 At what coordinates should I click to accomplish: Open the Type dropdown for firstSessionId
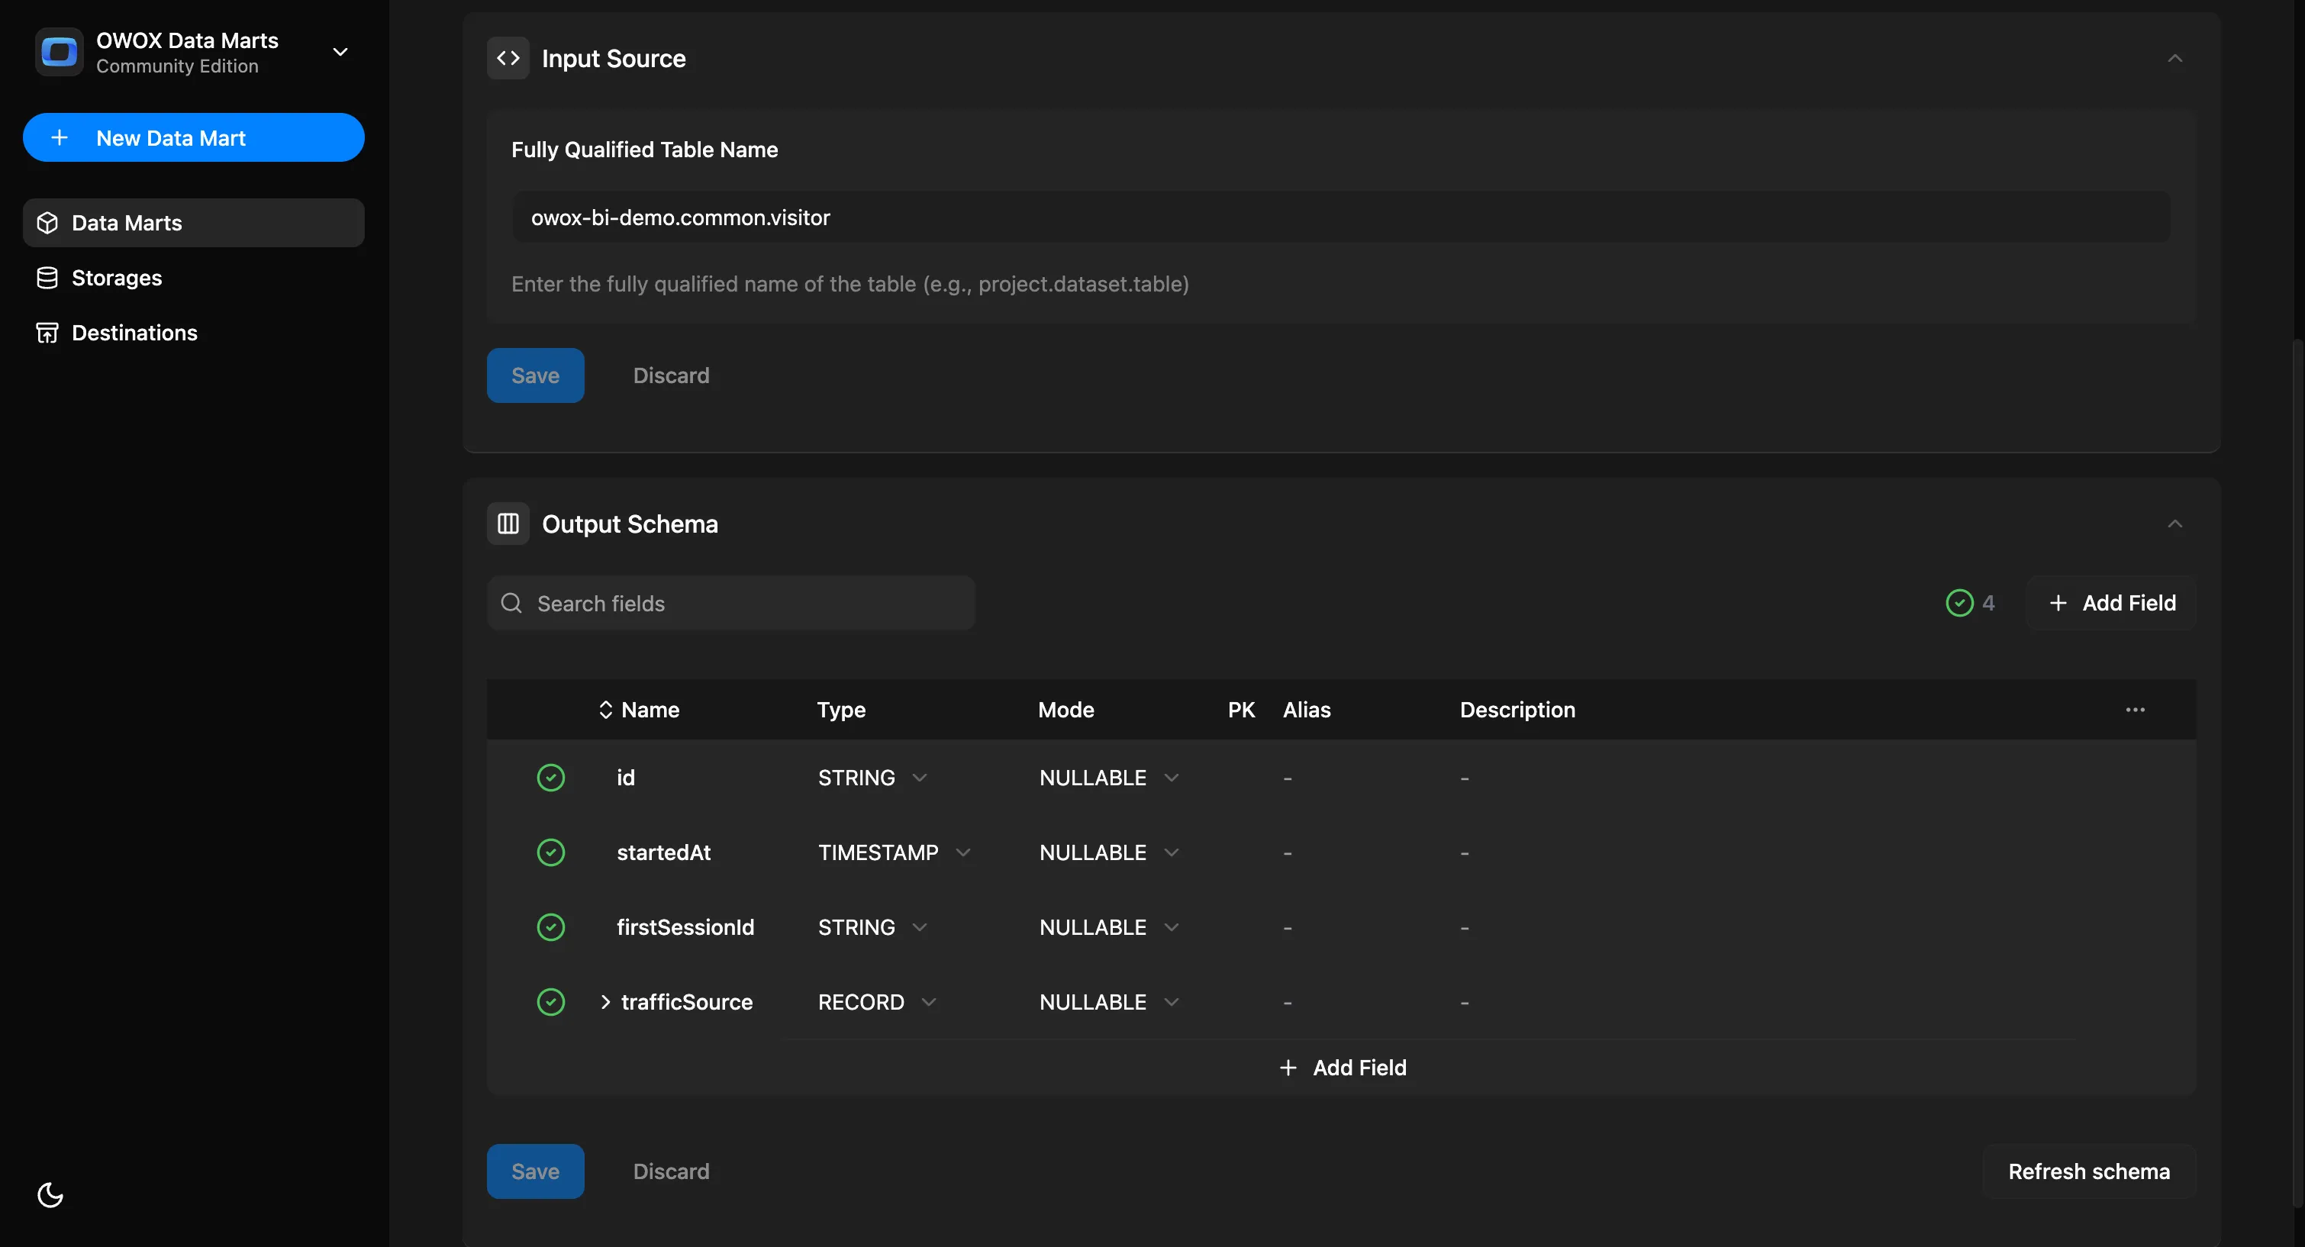coord(922,926)
